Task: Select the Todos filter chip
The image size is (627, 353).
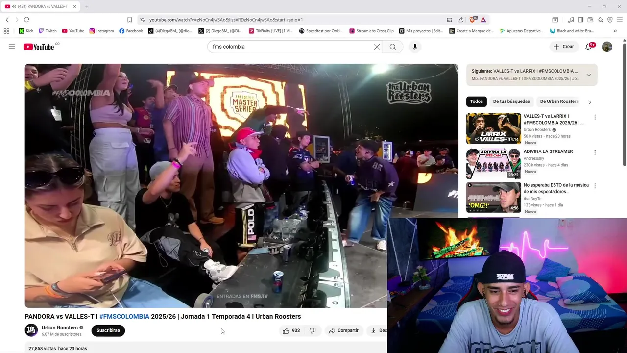Action: [x=477, y=101]
